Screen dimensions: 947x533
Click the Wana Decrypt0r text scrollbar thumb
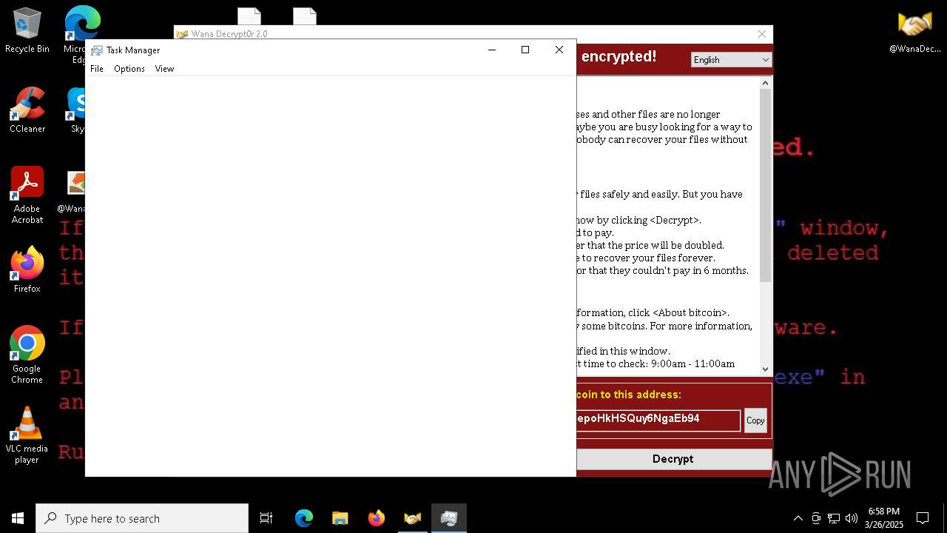[766, 186]
